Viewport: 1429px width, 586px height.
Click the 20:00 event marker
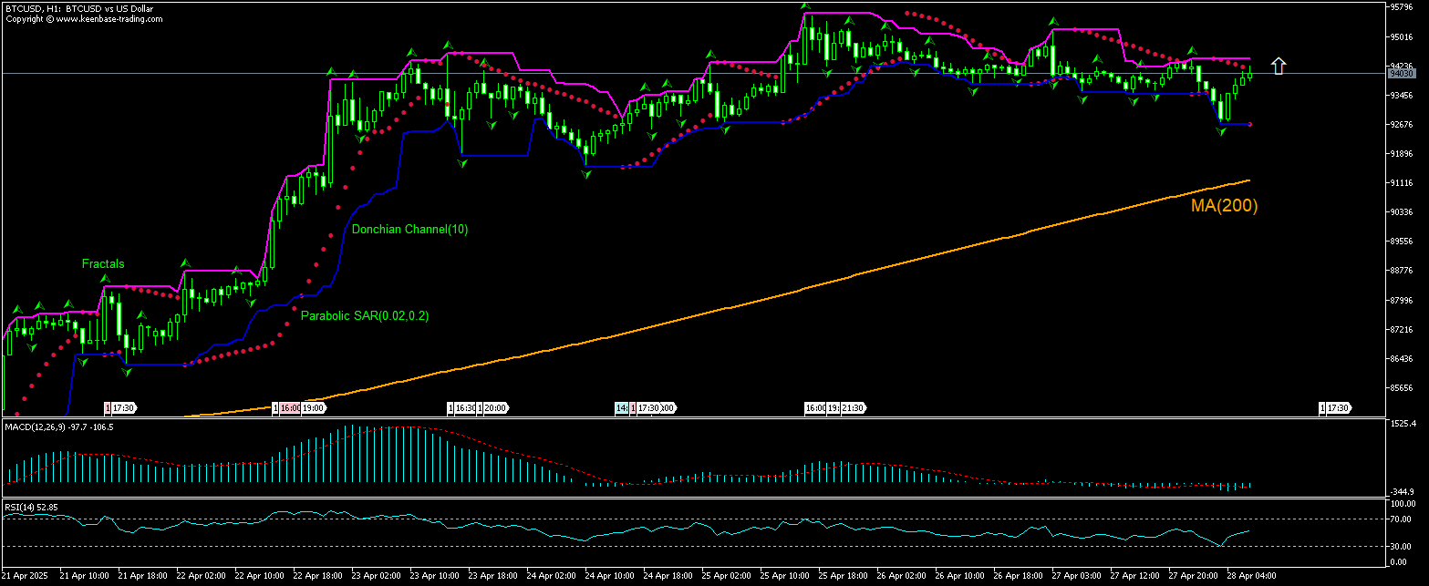(x=495, y=408)
